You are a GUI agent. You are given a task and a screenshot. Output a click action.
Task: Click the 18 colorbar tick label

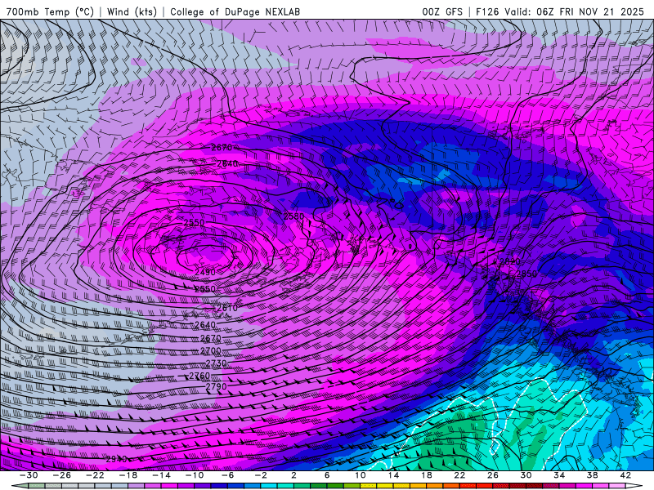tap(426, 475)
